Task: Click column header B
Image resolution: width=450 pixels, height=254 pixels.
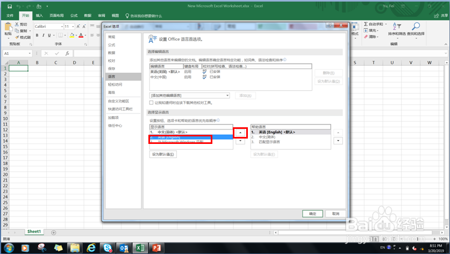Action: click(x=37, y=62)
